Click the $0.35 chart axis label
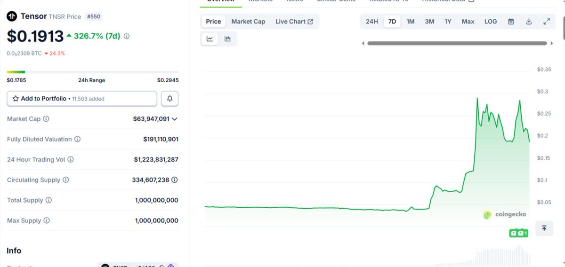 click(544, 70)
